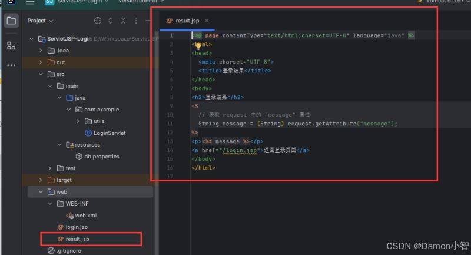
Task: Close the result.jsp editor tab
Action: (x=207, y=21)
